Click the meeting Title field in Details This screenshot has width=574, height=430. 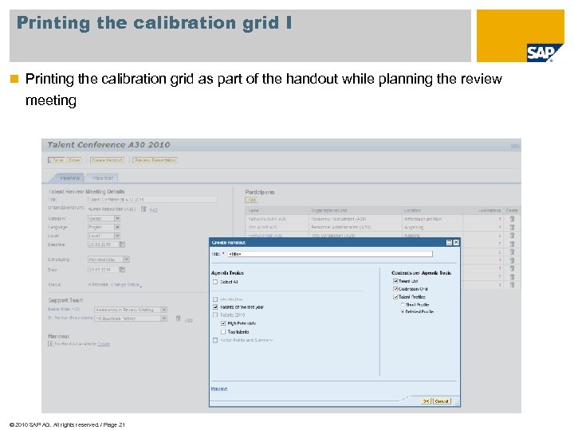(152, 200)
